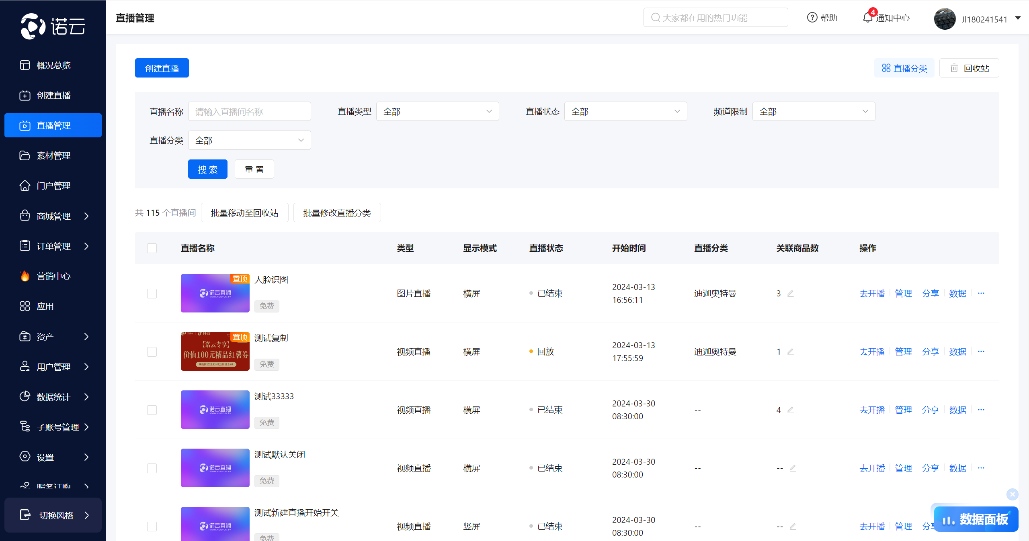The height and width of the screenshot is (541, 1029).
Task: Open 门户管理 menu item
Action: pos(53,186)
